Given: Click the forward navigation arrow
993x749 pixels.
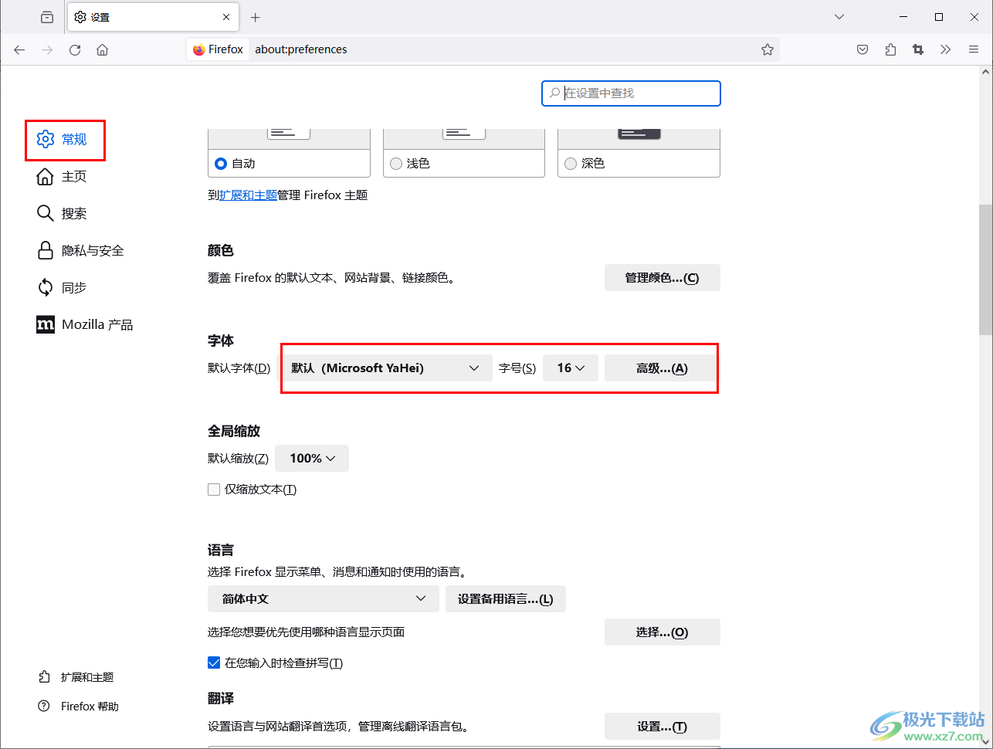Looking at the screenshot, I should click(47, 49).
